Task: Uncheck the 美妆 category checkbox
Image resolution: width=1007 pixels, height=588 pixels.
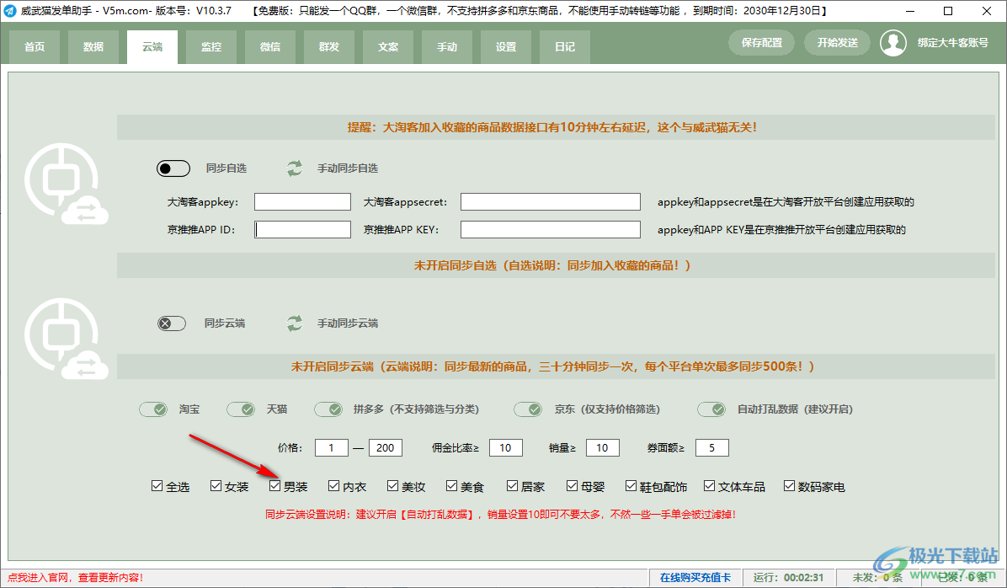Action: (392, 486)
